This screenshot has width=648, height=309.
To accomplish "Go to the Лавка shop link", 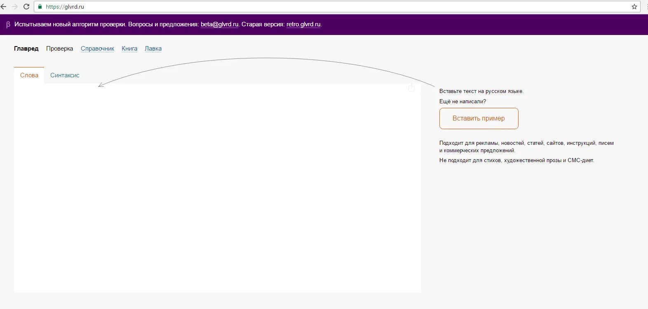I will (x=153, y=49).
